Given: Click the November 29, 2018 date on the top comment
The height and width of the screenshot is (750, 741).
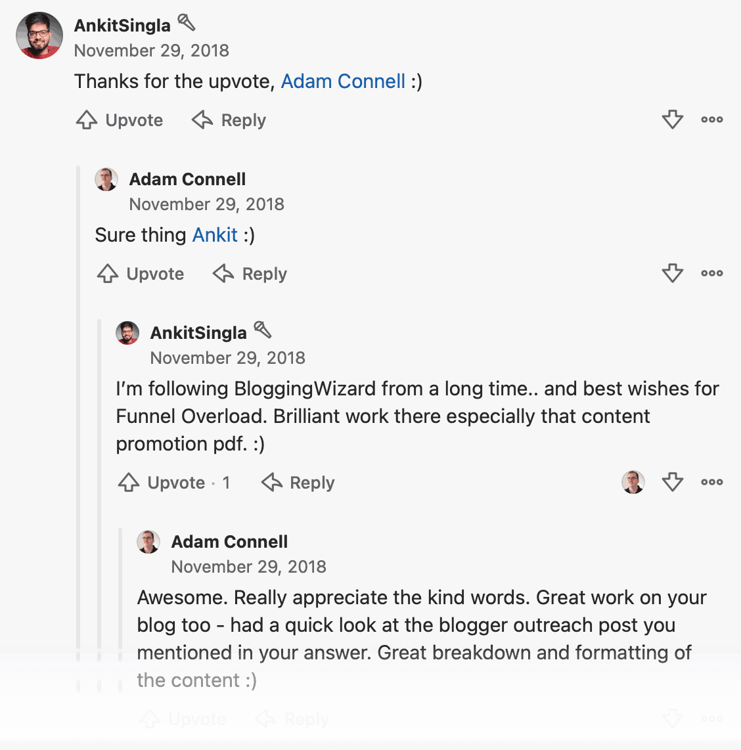Looking at the screenshot, I should 152,51.
